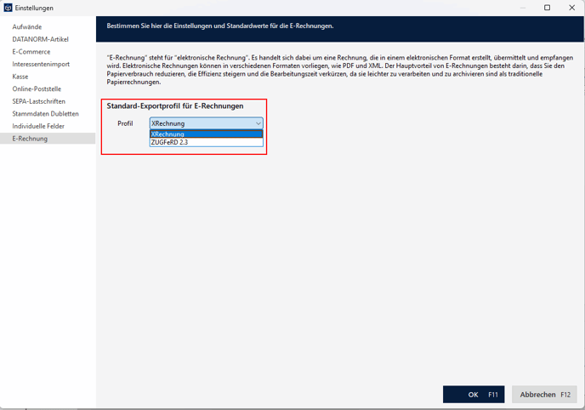Switch to Online-Poststelle settings
This screenshot has height=410, width=585.
[37, 88]
